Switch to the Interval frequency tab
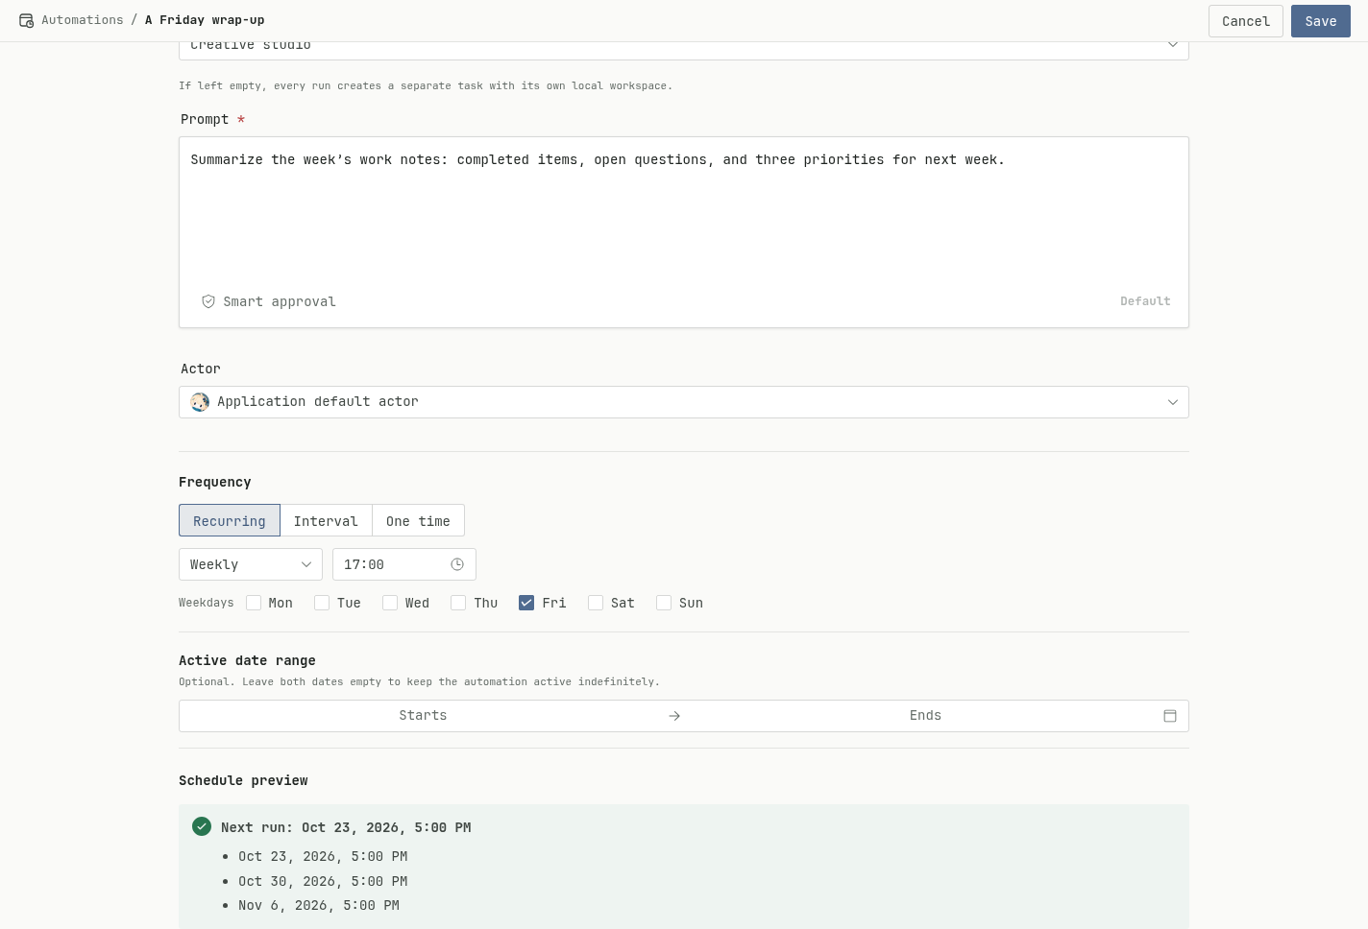 click(x=326, y=520)
